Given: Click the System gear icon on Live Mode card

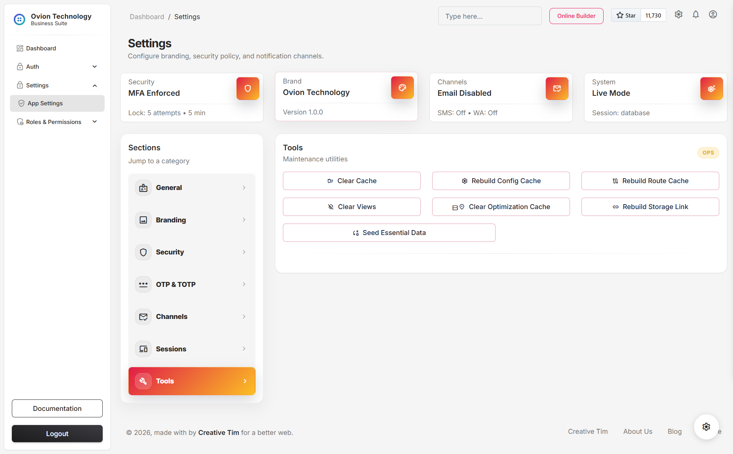Looking at the screenshot, I should coord(711,88).
